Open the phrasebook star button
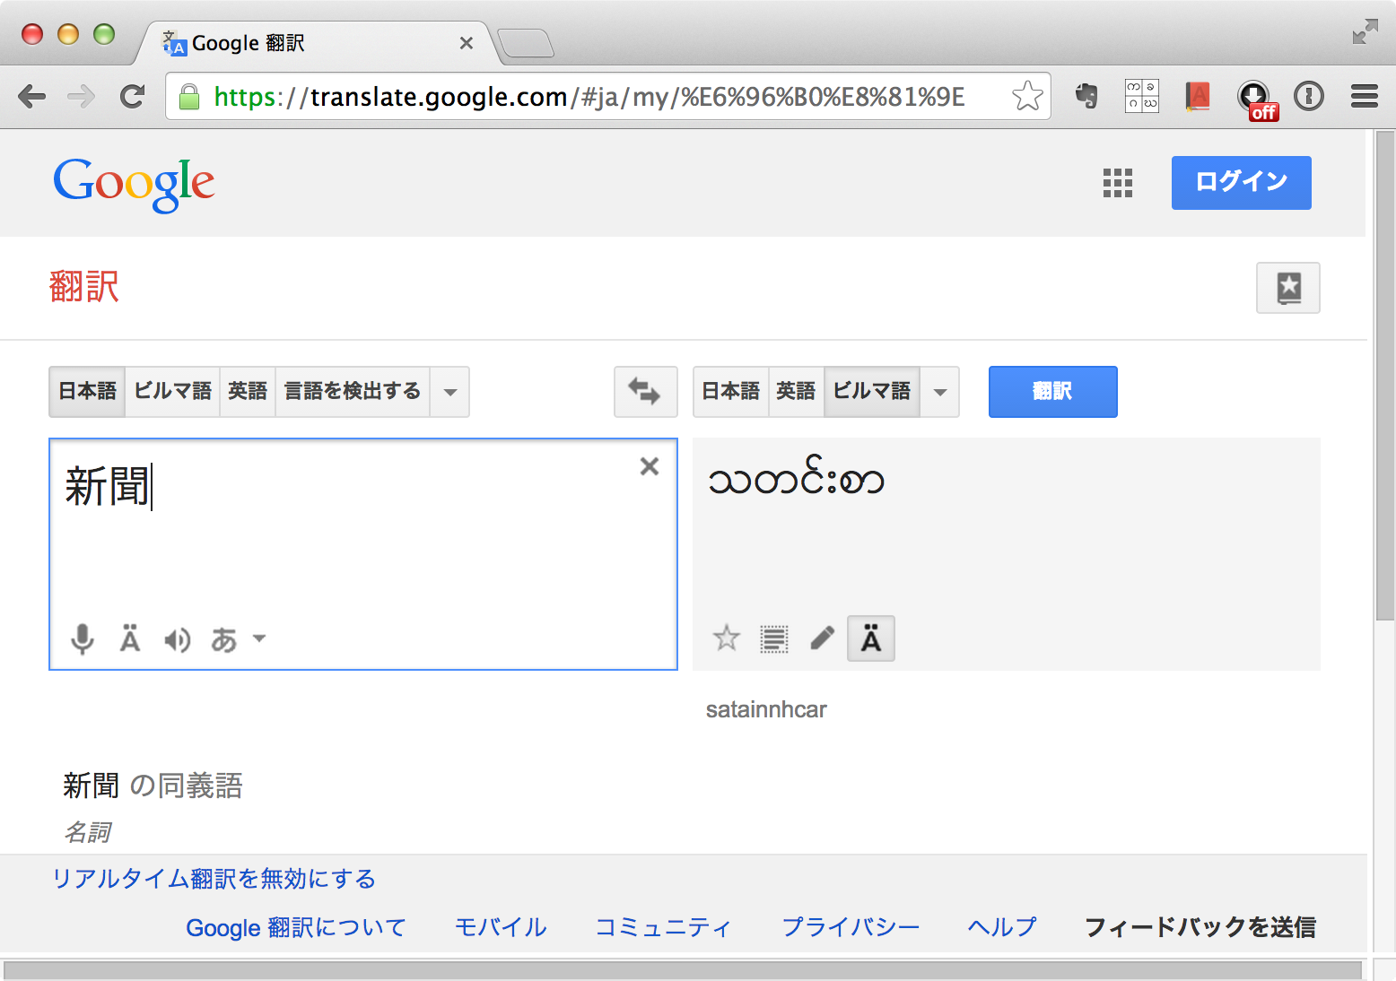Viewport: 1396px width, 981px height. [x=1288, y=288]
